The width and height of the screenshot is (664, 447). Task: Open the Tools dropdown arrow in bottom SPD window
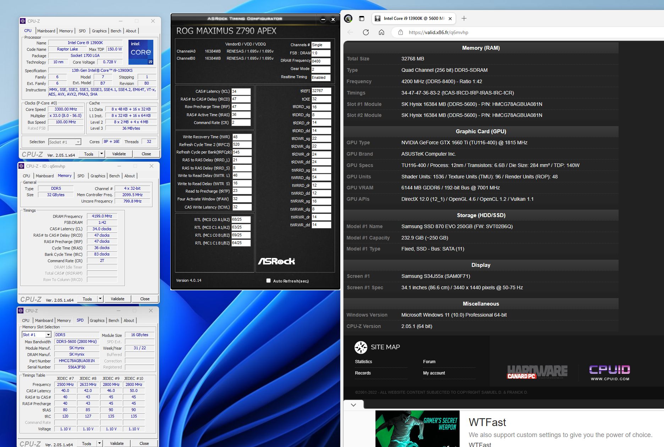[x=99, y=443]
